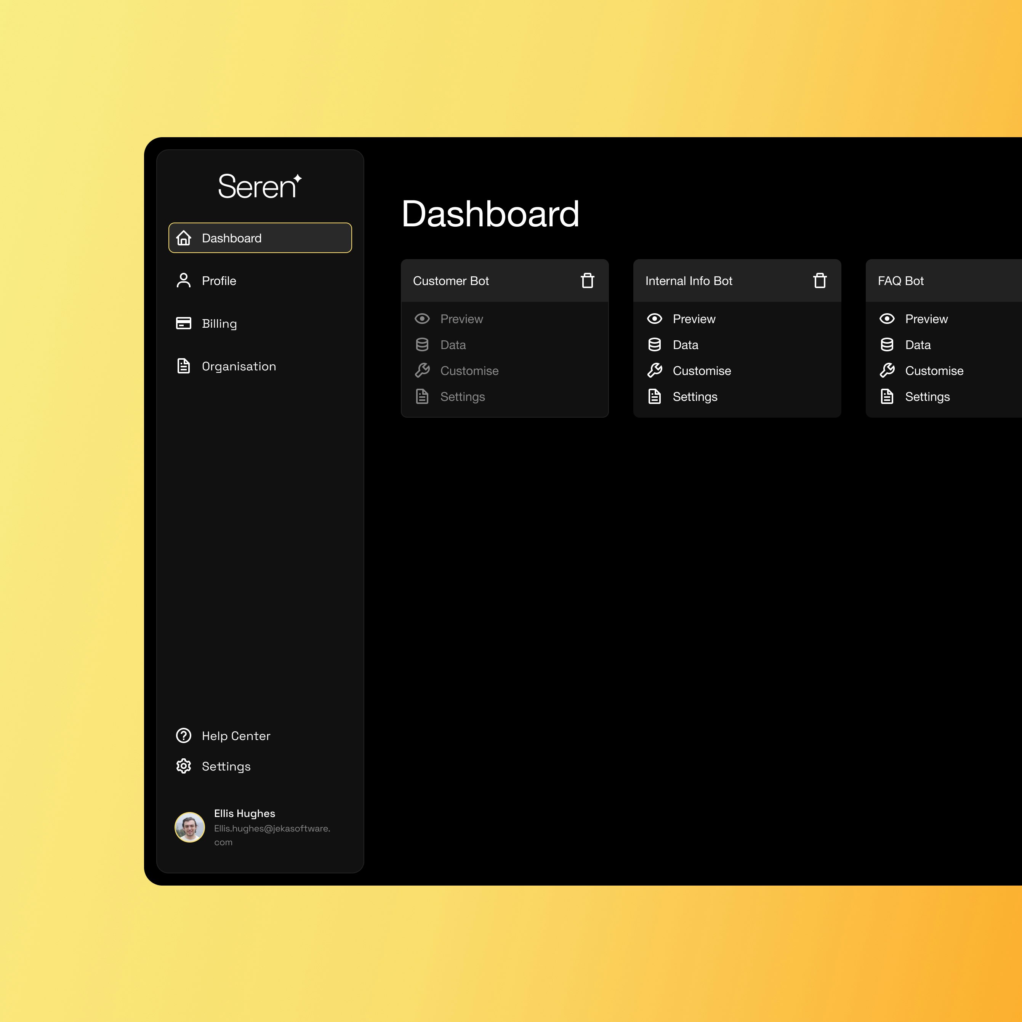Go to the Billing menu item
The image size is (1022, 1022).
[219, 323]
